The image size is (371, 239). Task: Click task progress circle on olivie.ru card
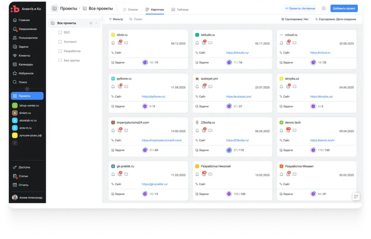point(145,63)
